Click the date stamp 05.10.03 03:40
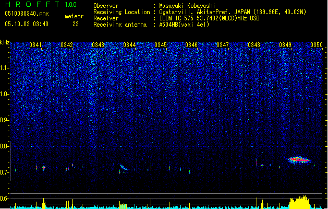328x209 pixels. coord(27,24)
